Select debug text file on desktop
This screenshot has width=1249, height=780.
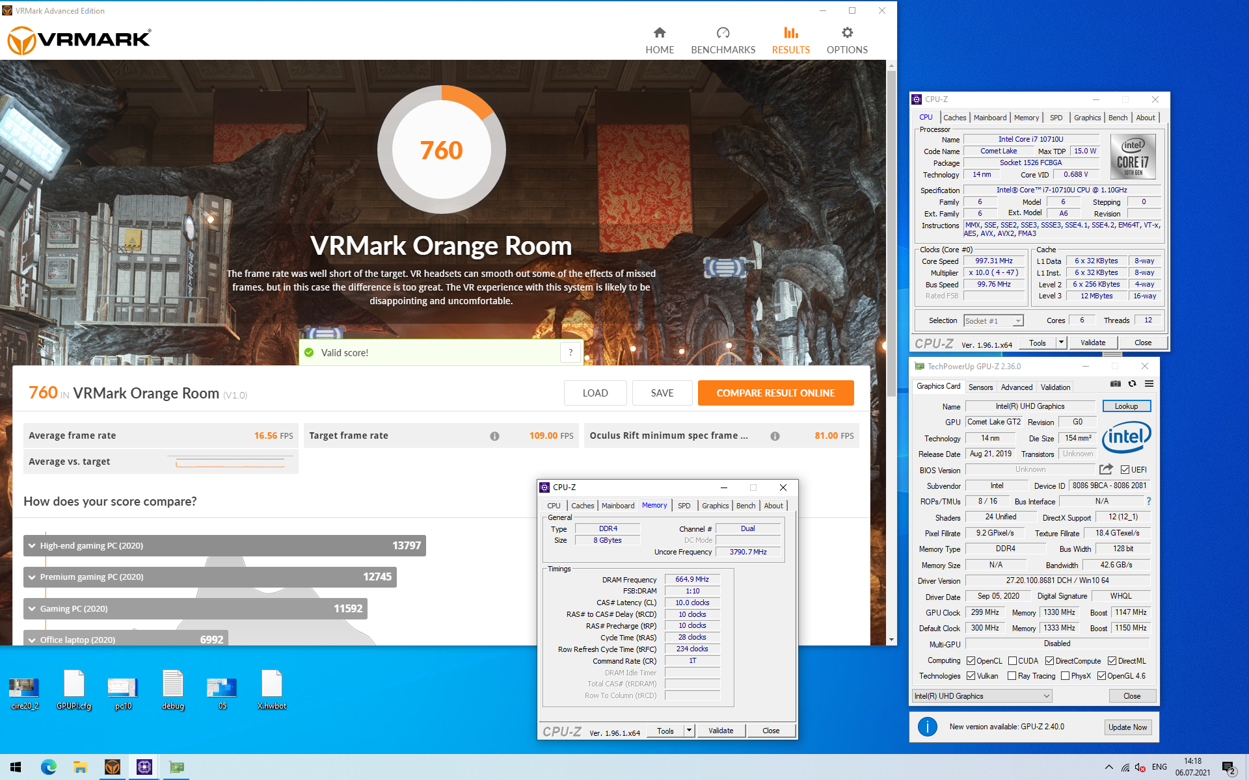click(173, 690)
